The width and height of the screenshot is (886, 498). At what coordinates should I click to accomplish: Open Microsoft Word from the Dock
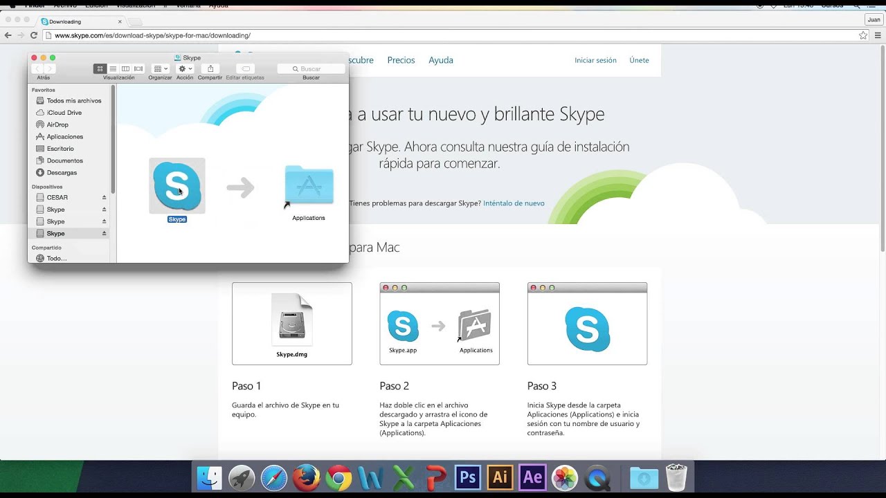click(371, 478)
